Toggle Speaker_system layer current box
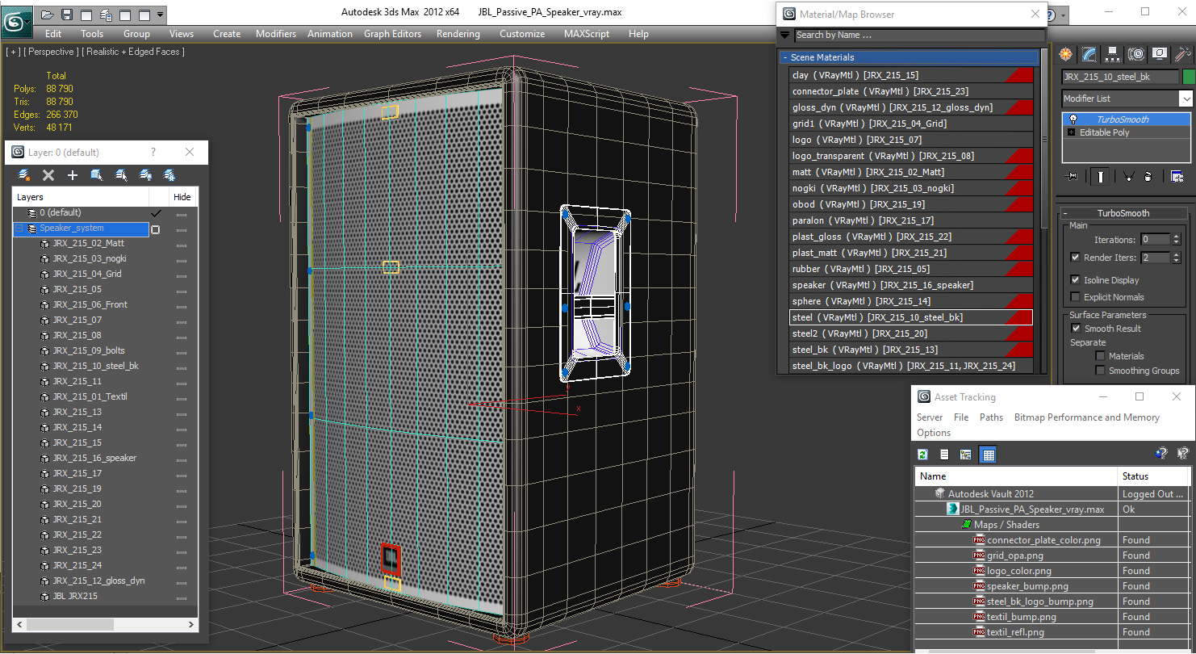The width and height of the screenshot is (1196, 654). tap(156, 229)
